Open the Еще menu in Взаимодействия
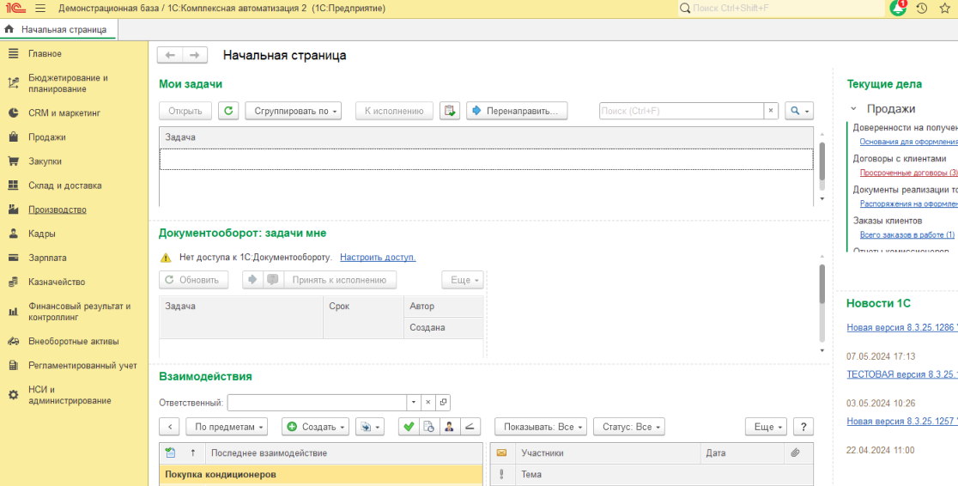Image resolution: width=958 pixels, height=486 pixels. pyautogui.click(x=767, y=427)
